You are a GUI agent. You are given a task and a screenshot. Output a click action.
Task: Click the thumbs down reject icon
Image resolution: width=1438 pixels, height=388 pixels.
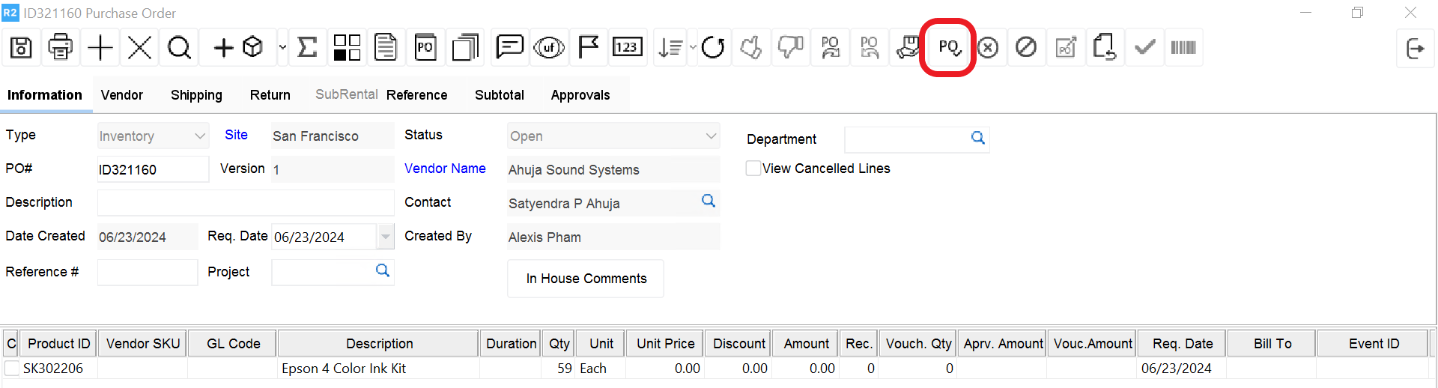pos(790,48)
